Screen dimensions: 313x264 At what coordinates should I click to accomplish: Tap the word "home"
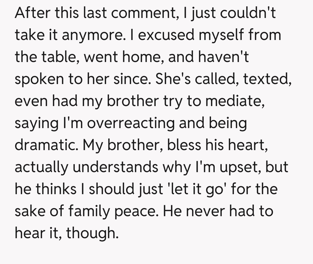tap(145, 57)
